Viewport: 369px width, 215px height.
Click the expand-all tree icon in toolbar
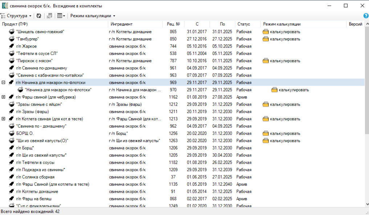(x=49, y=16)
